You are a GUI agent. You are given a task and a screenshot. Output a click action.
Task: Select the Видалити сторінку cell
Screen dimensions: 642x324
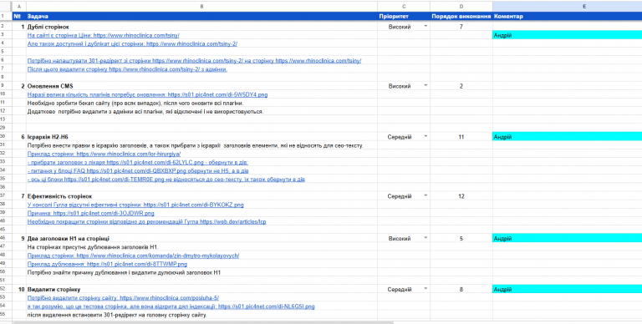click(x=201, y=289)
